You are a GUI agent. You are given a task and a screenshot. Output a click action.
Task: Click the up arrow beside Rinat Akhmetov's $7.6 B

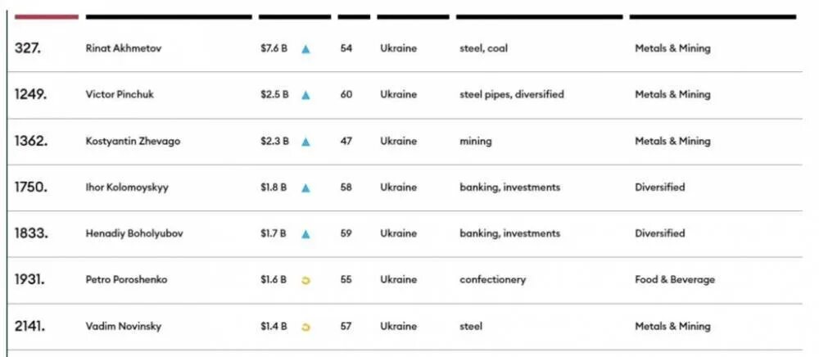click(305, 49)
